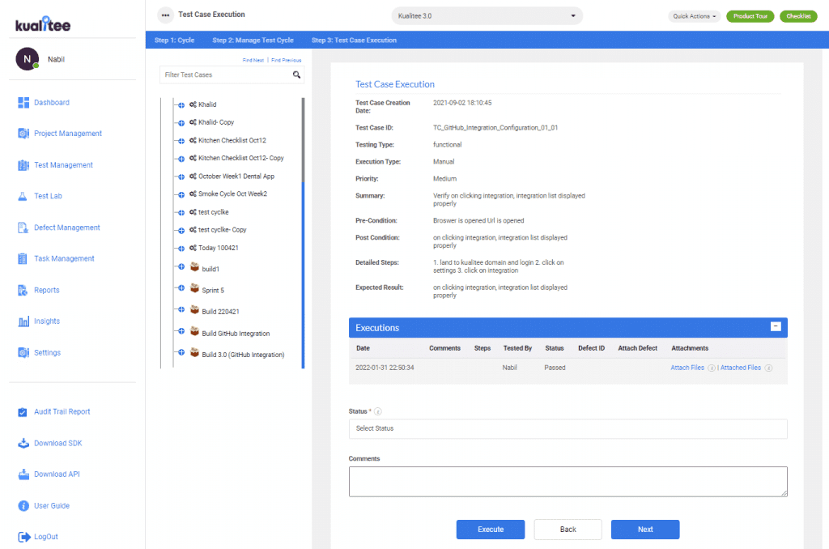Switch to Step 2: Manage Test Cycle
Screen dimensions: 829x549
(x=253, y=40)
